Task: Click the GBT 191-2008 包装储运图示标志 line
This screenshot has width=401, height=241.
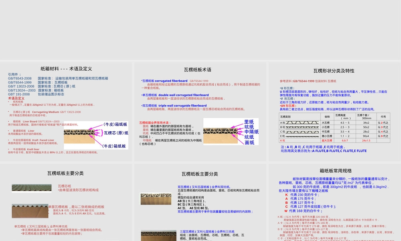Action: point(36,94)
